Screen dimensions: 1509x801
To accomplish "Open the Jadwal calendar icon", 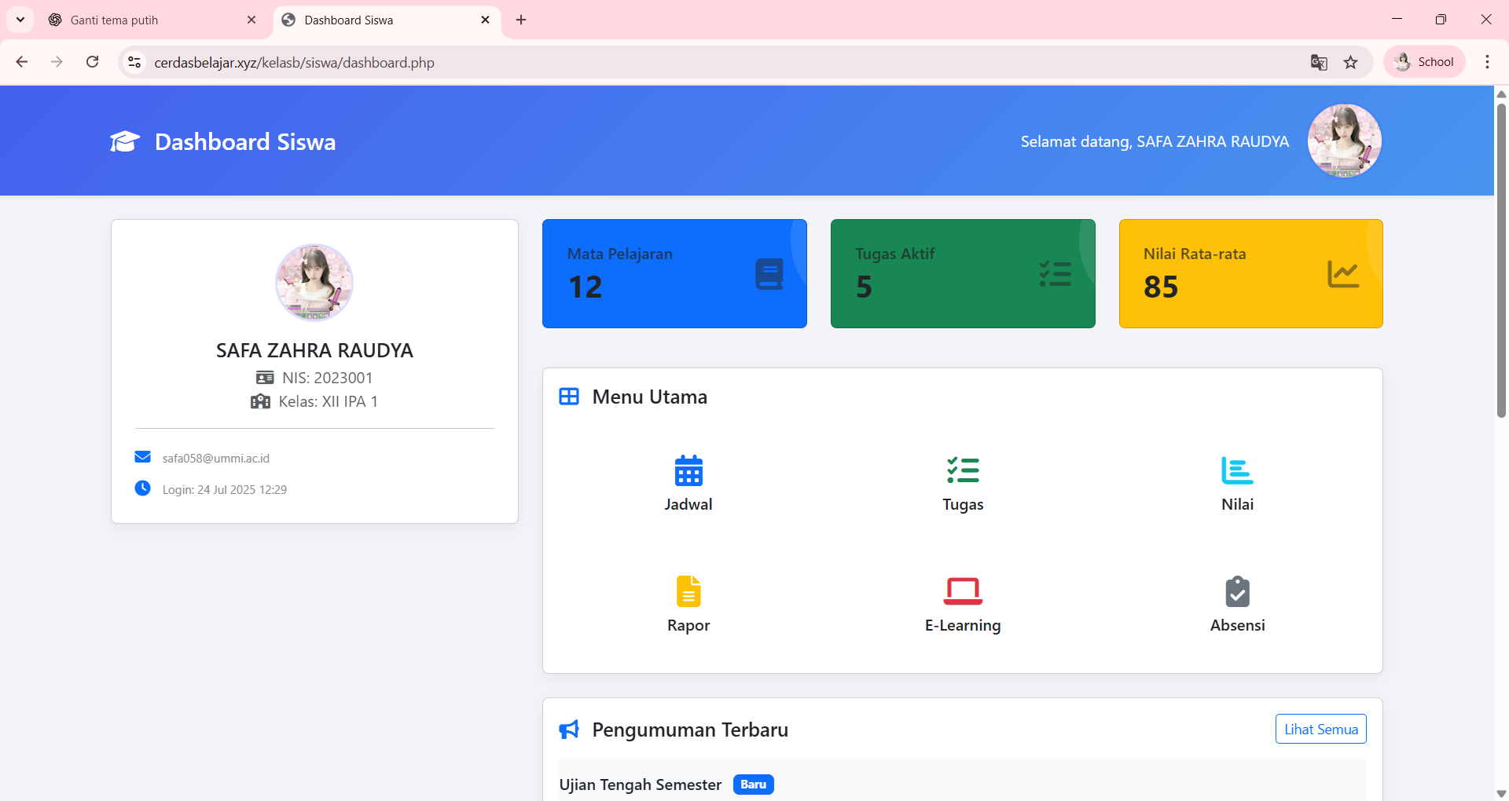I will coord(688,471).
